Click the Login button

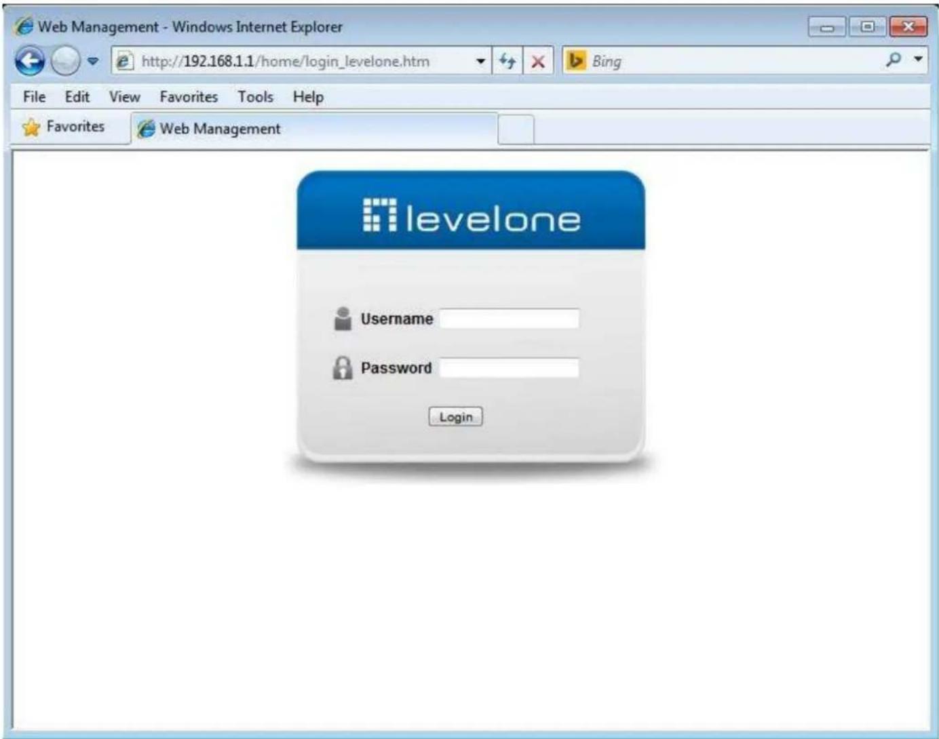(x=455, y=417)
